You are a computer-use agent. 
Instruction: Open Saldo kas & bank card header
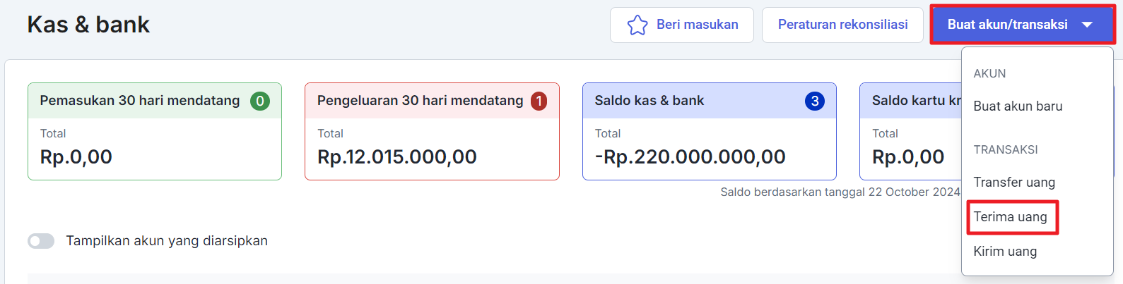[710, 101]
